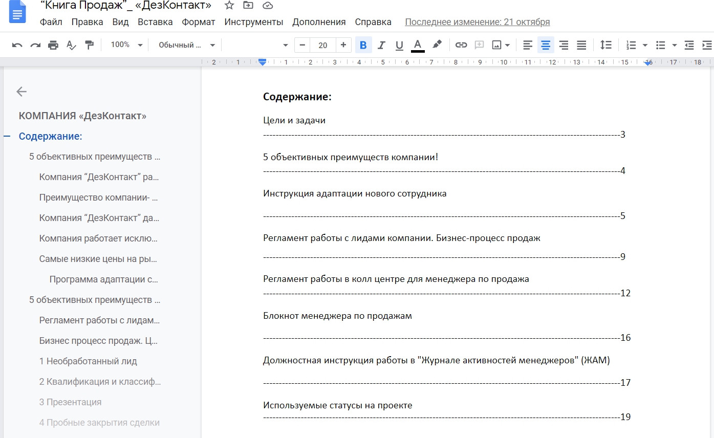Select the Paint format tool
The width and height of the screenshot is (714, 438).
coord(90,45)
